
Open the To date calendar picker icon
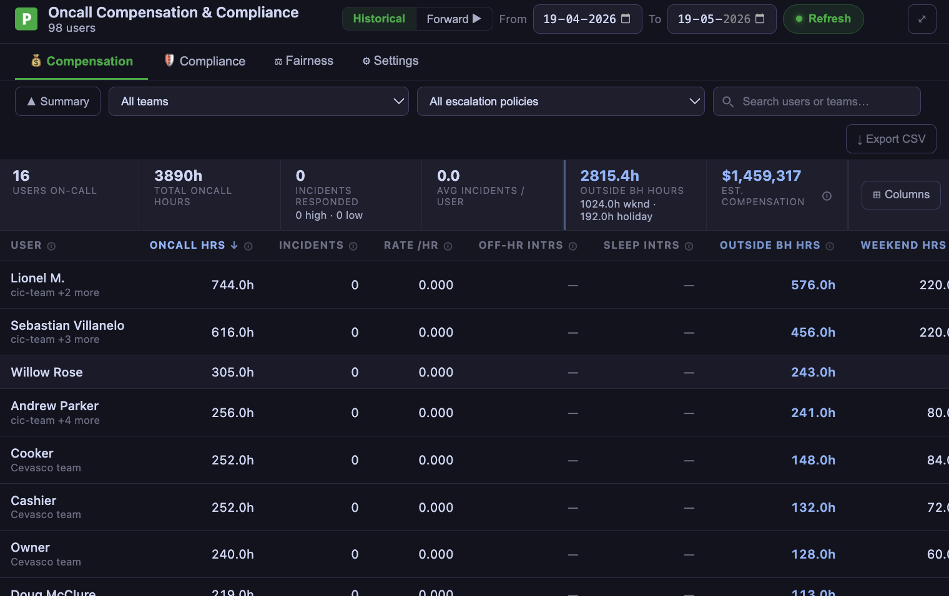point(760,19)
